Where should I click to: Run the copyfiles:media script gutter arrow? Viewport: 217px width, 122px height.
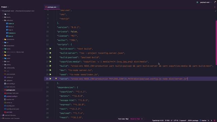[51, 62]
